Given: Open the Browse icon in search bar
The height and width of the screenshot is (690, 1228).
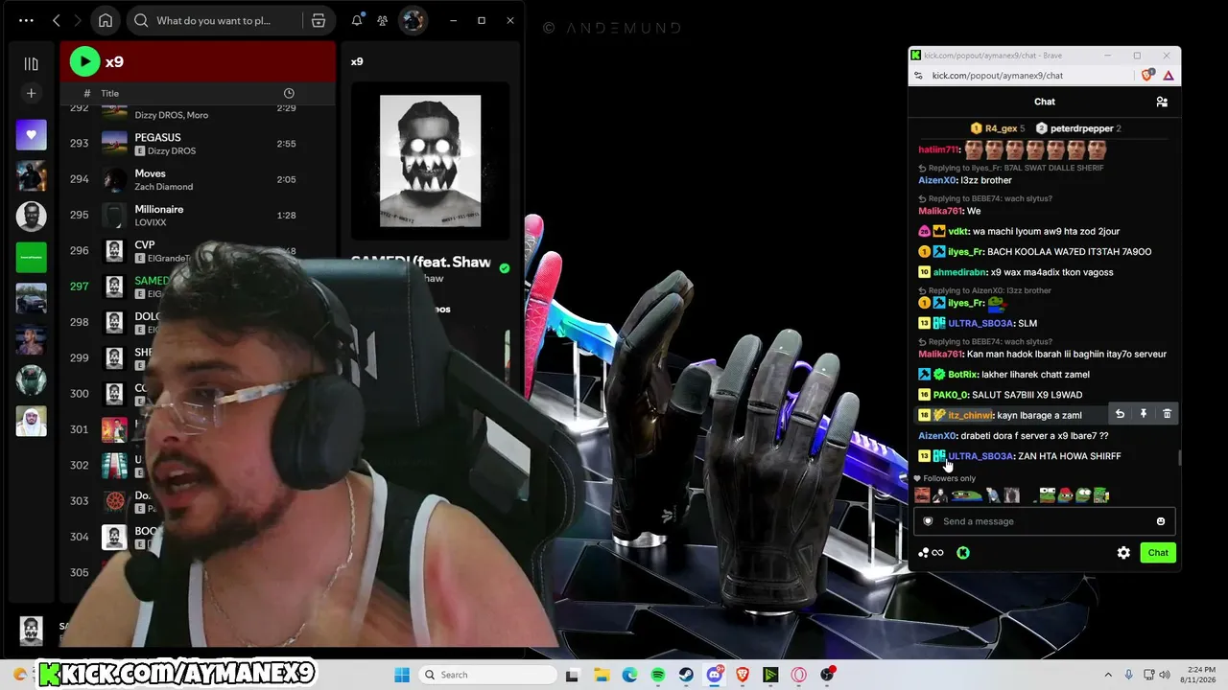Looking at the screenshot, I should click(319, 20).
